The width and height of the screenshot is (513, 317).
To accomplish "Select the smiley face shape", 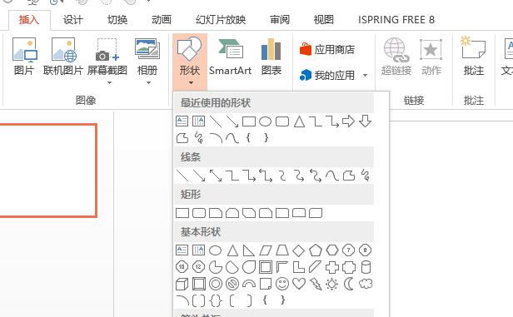I will [282, 284].
